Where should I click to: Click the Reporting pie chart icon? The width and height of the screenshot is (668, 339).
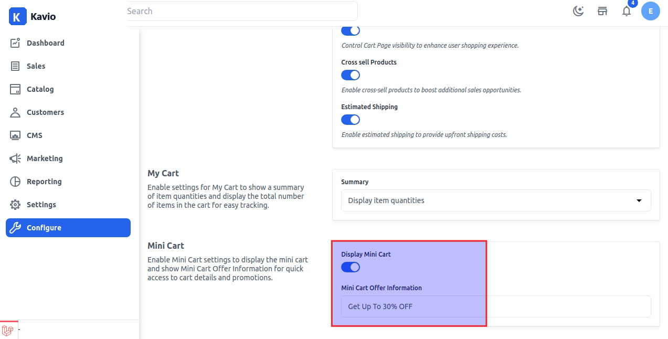pyautogui.click(x=15, y=182)
